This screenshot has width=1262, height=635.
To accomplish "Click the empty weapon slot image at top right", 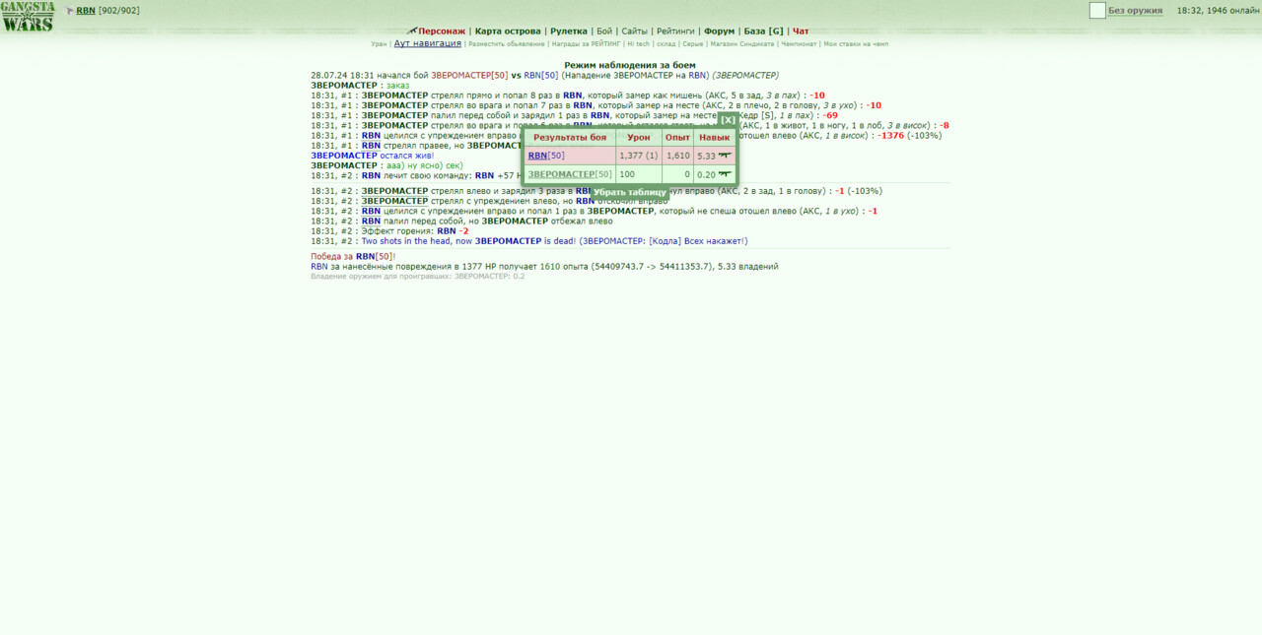I will tap(1097, 11).
